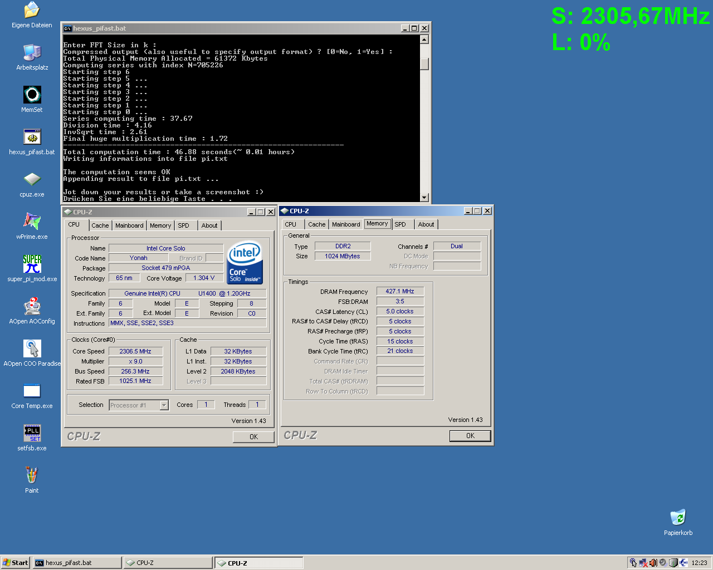Select the cpuz.exe desktop icon
The height and width of the screenshot is (570, 713).
point(32,179)
